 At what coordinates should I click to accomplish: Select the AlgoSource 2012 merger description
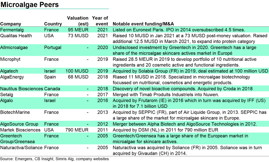(x=185, y=124)
